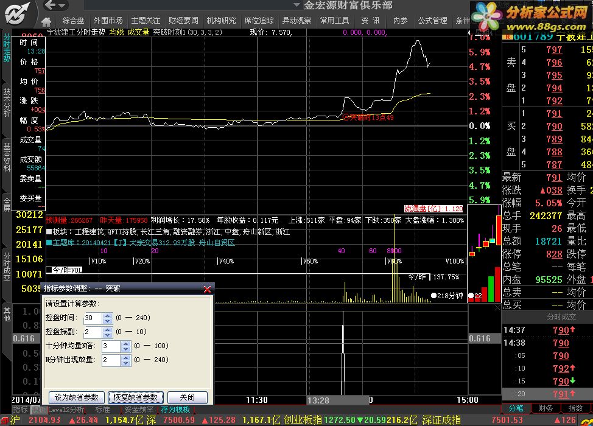The width and height of the screenshot is (593, 426).
Task: Select 技术分析 vertical side tab
Action: 7,102
